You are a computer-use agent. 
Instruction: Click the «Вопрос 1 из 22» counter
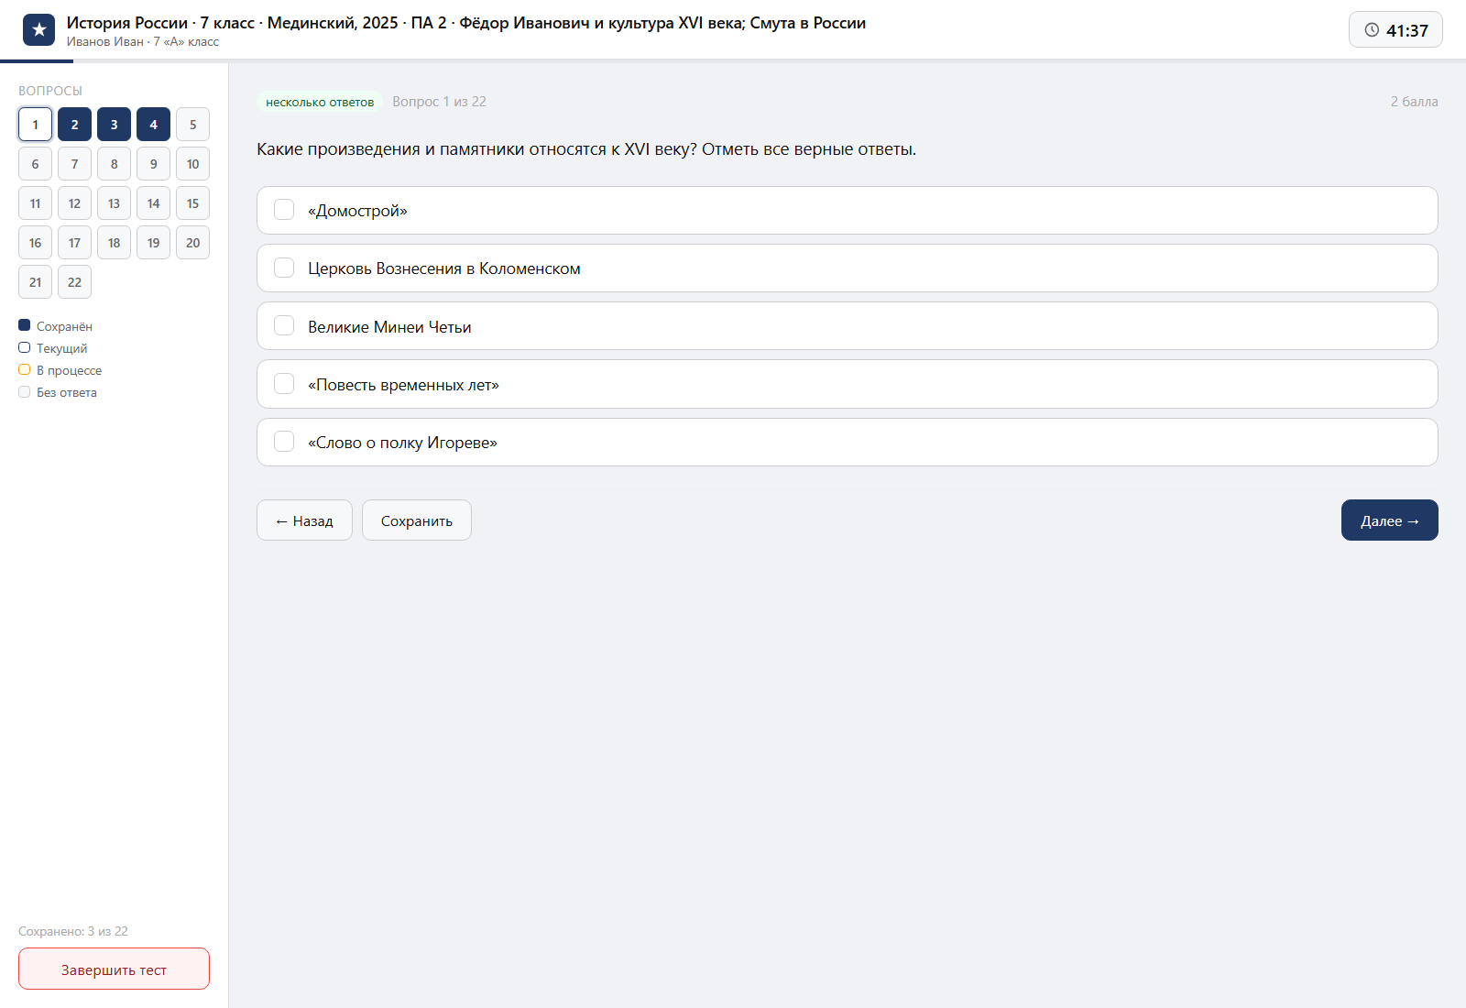pos(439,102)
